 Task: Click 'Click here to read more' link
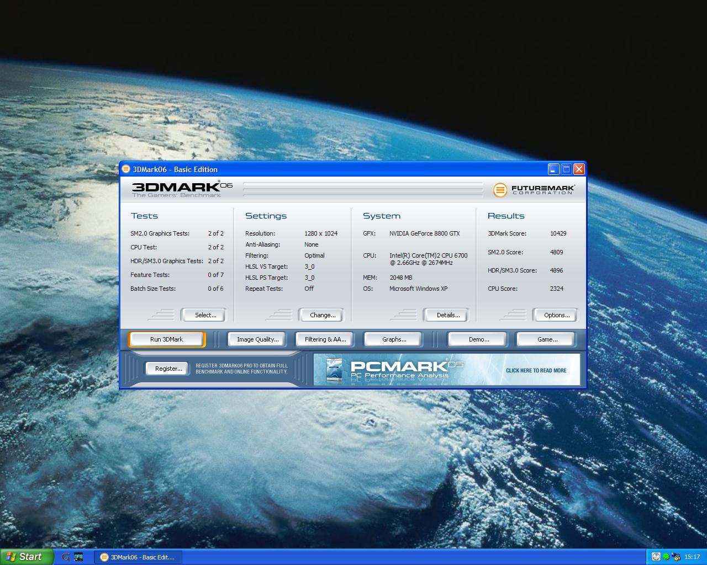coord(536,371)
